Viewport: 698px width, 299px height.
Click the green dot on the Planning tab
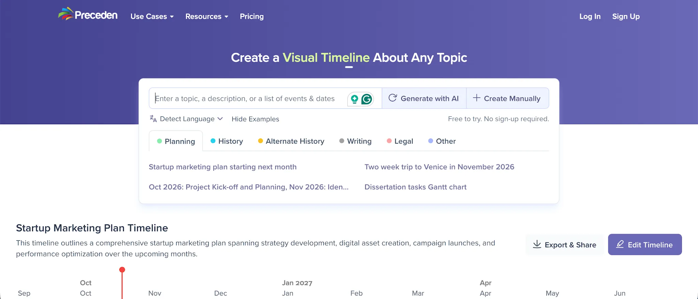(x=159, y=141)
